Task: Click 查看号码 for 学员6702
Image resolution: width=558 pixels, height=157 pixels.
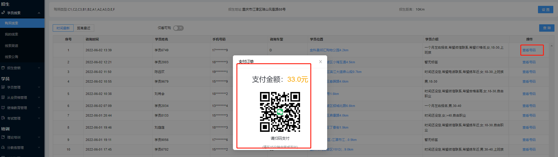Action: coord(529,149)
